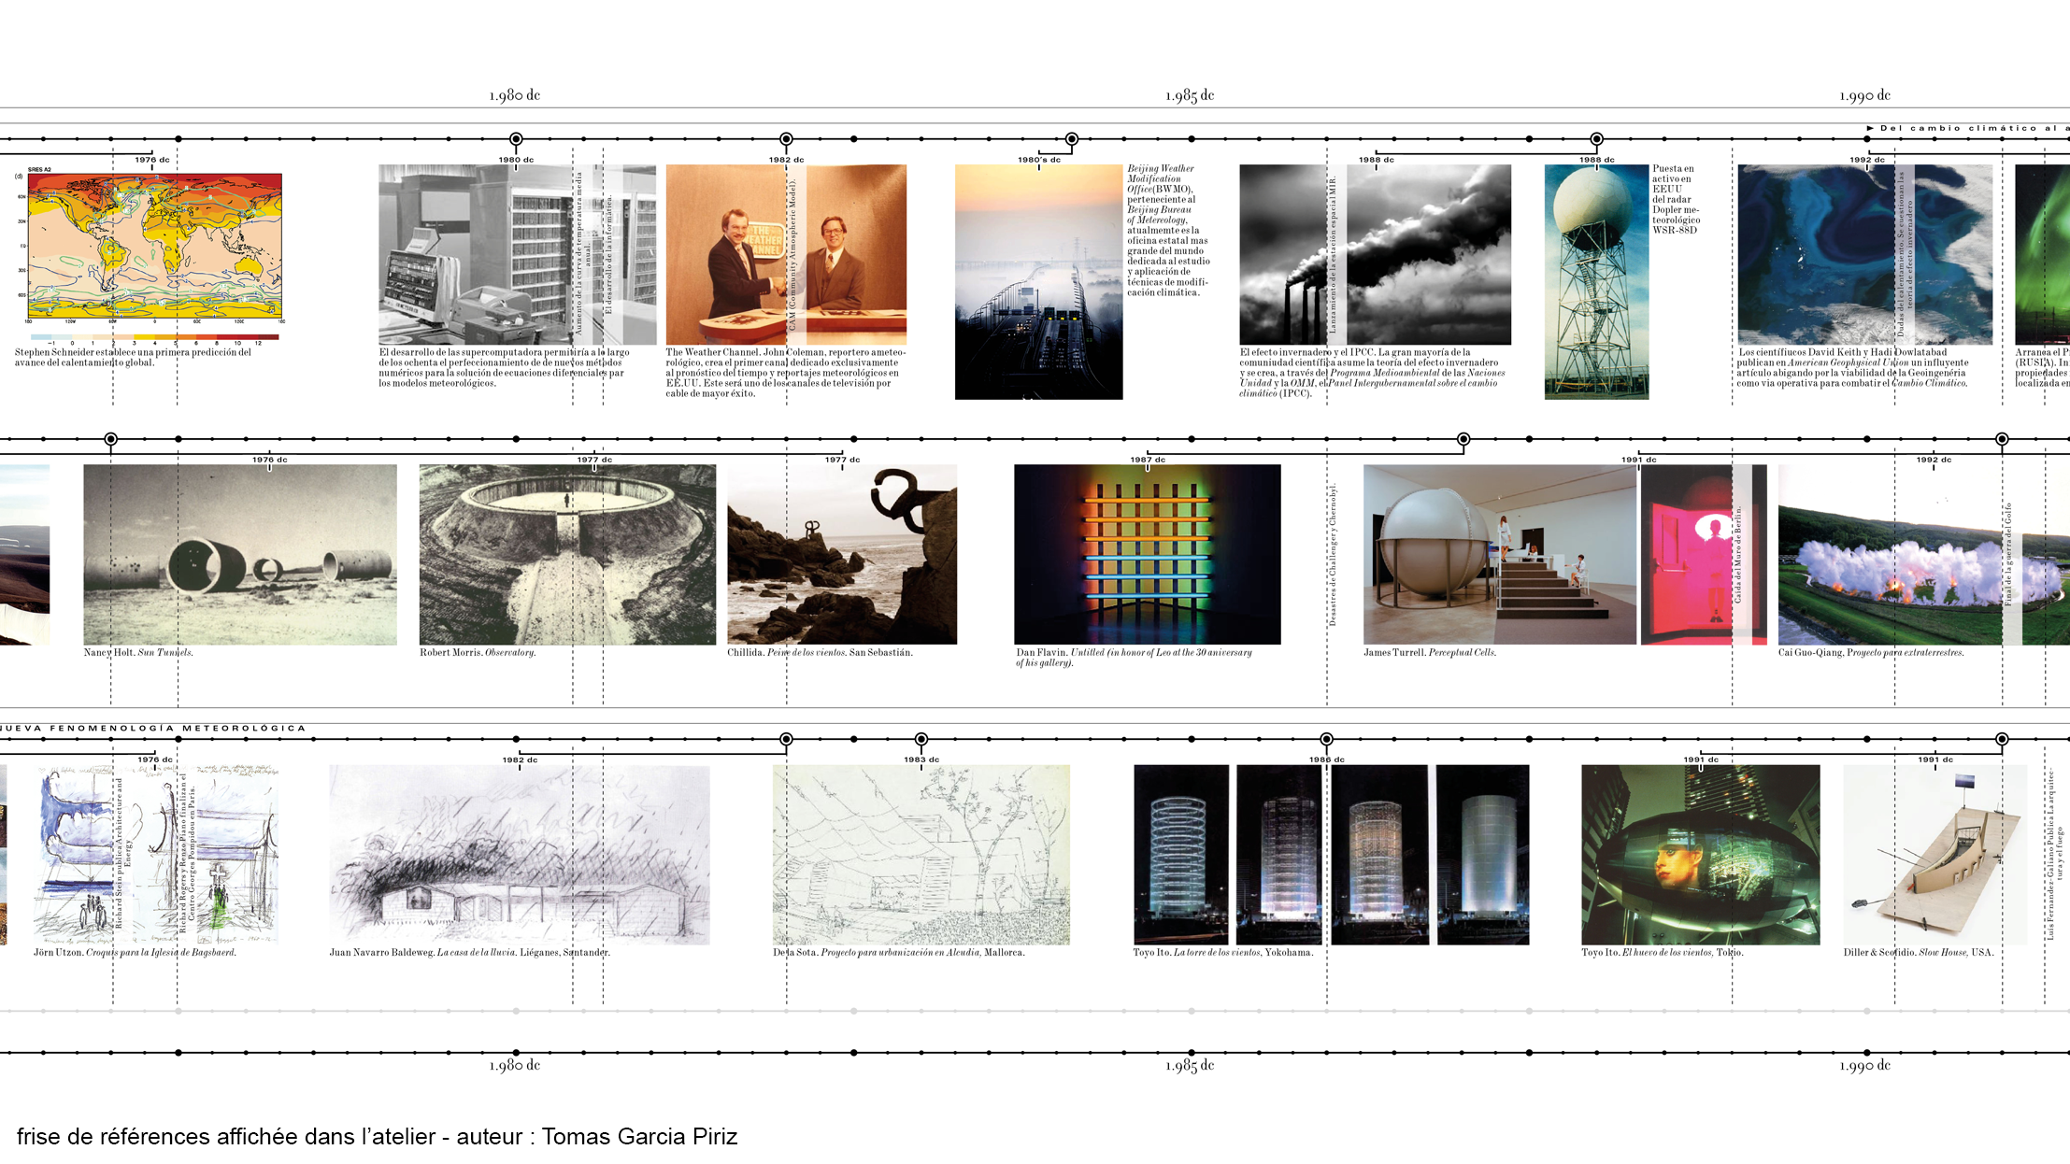Open the foggy Beijing highway photo
2070x1164 pixels.
(1038, 282)
